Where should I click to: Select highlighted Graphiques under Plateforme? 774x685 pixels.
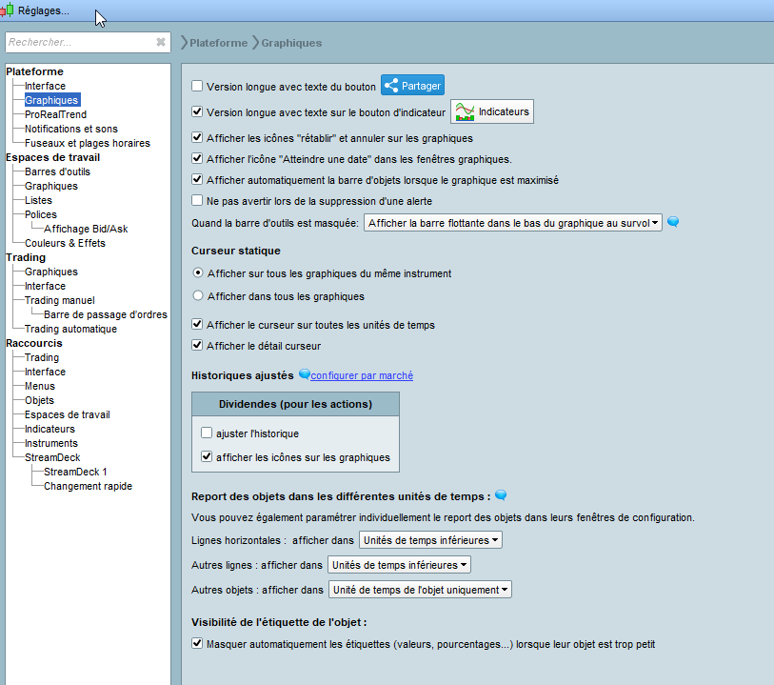51,100
